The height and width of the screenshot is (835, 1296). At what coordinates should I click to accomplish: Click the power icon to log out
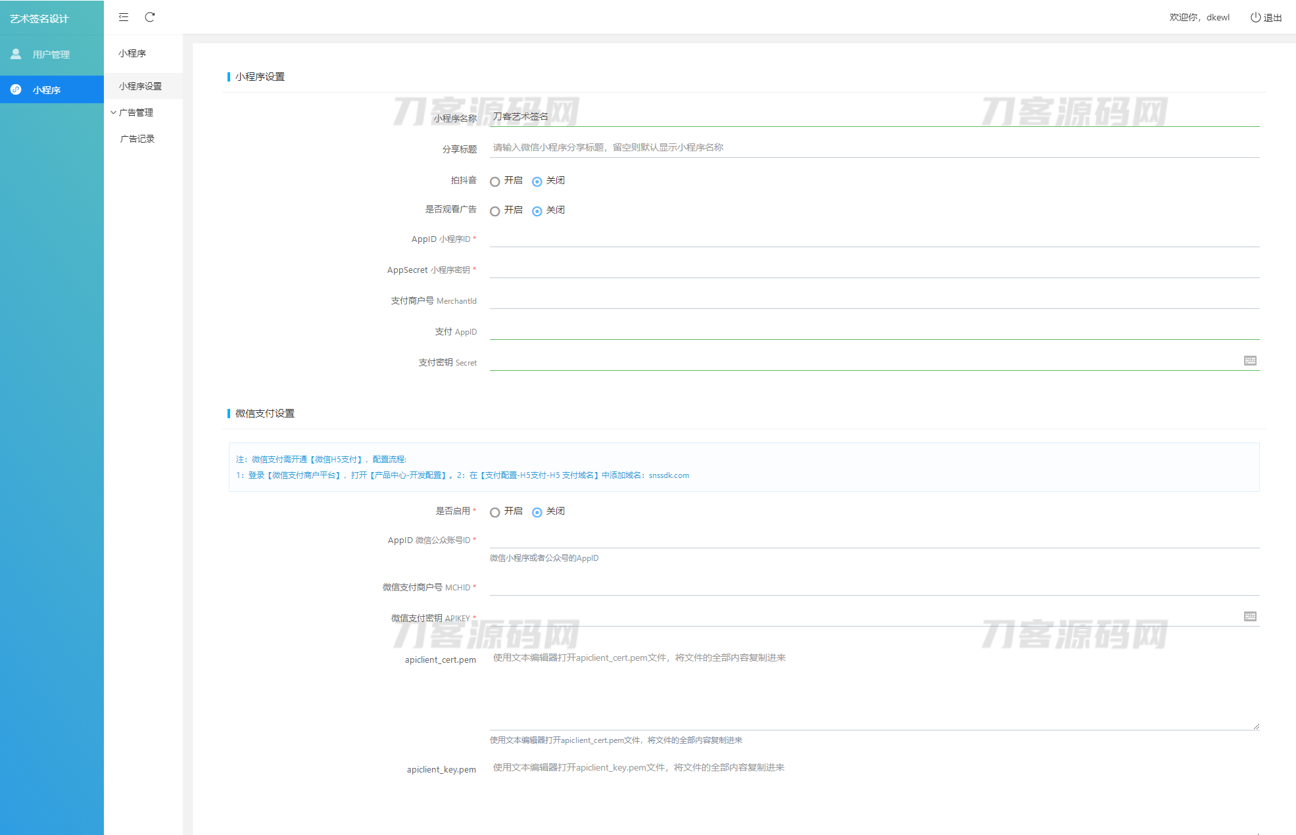1255,18
